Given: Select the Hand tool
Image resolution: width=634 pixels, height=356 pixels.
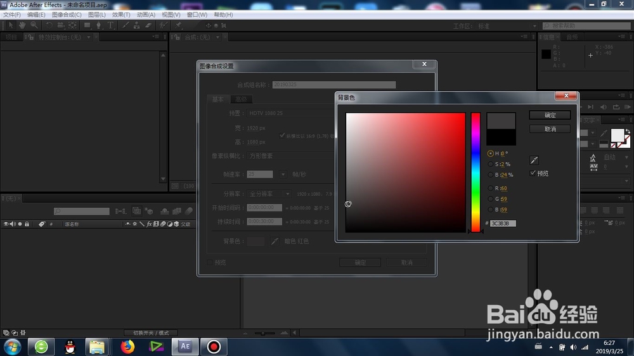Looking at the screenshot, I should point(22,25).
